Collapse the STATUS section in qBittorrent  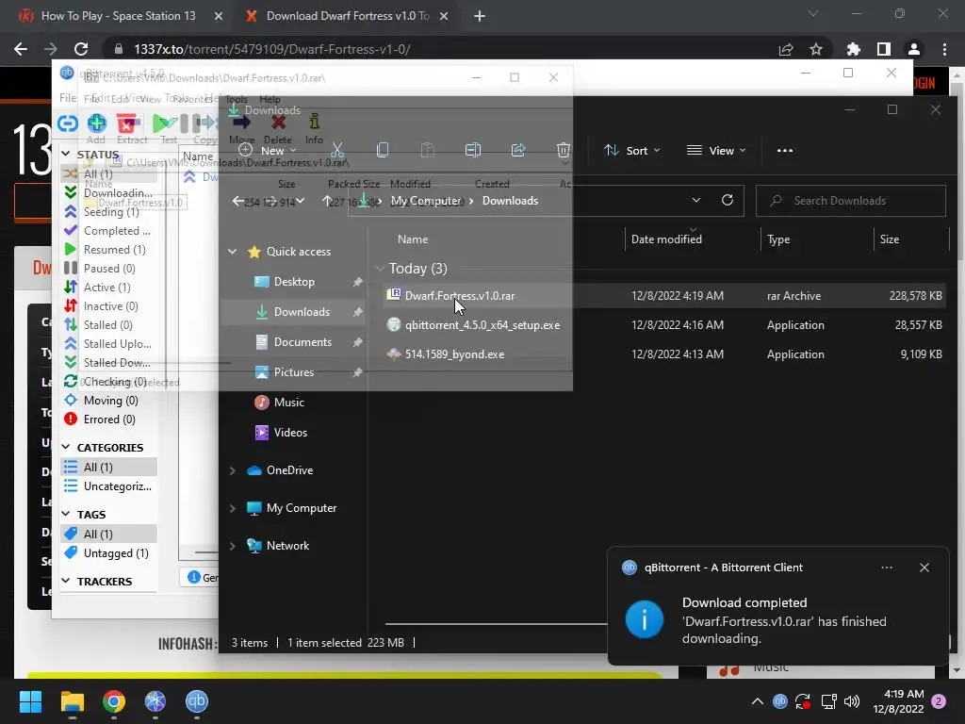66,154
